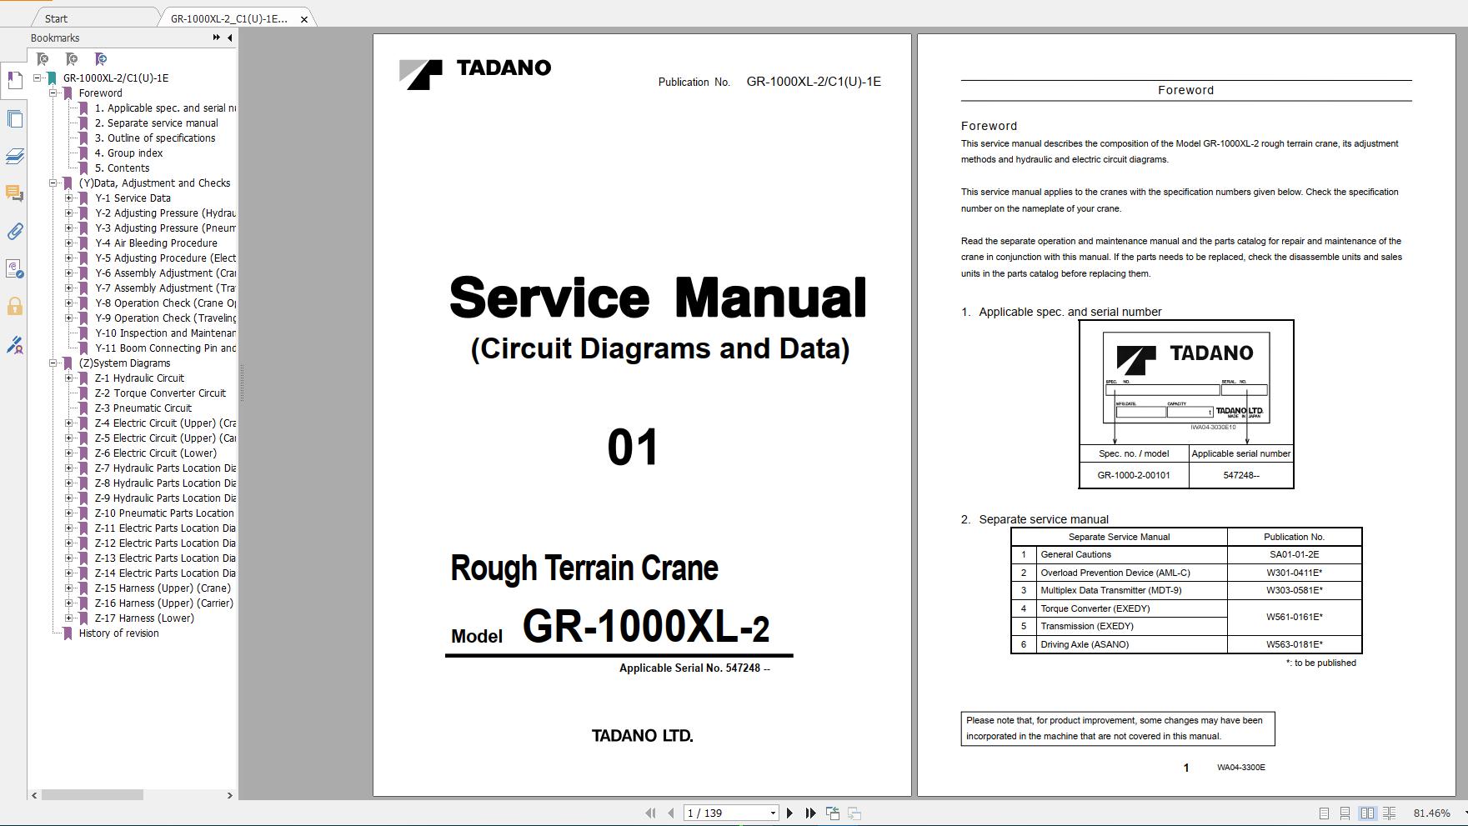The width and height of the screenshot is (1468, 826).
Task: Click the bookmarks horizontal scrollbar thumb
Action: (93, 795)
